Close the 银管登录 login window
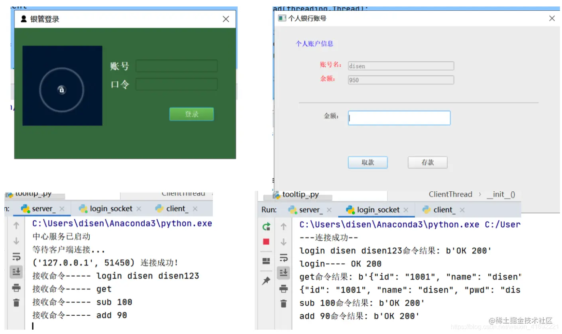This screenshot has height=334, width=562. [x=226, y=19]
